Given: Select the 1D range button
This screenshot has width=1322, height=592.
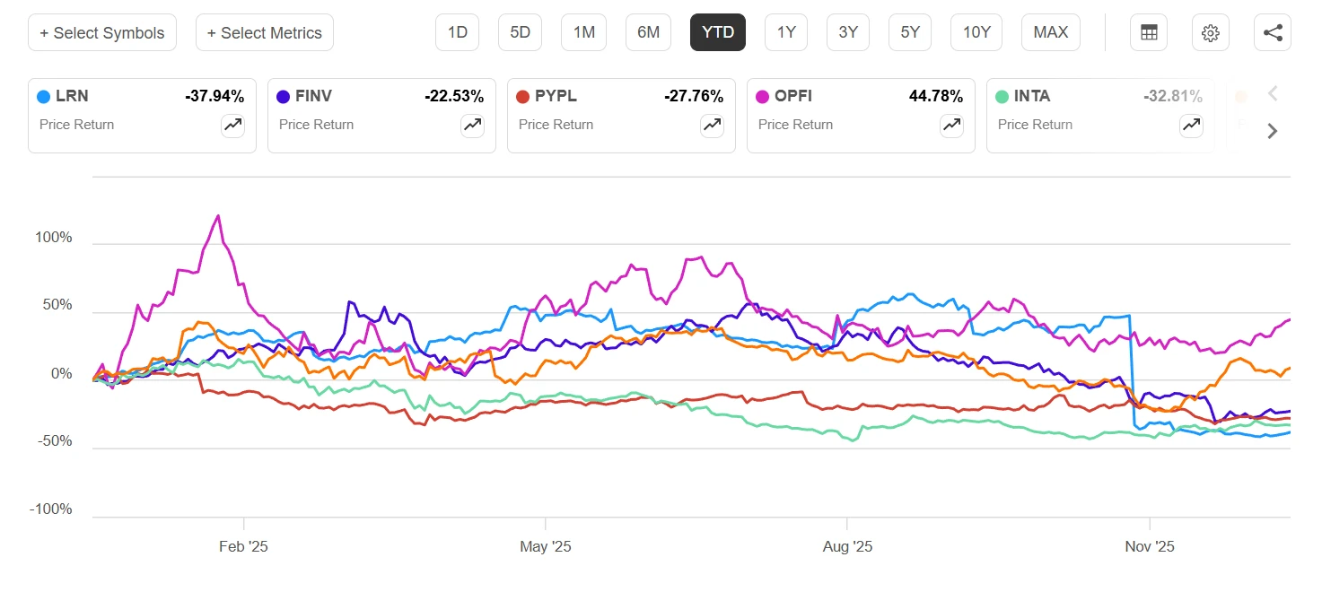Looking at the screenshot, I should (458, 33).
